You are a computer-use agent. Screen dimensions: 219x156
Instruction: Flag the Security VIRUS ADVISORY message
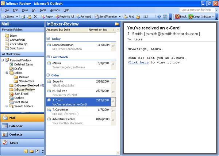[113, 83]
